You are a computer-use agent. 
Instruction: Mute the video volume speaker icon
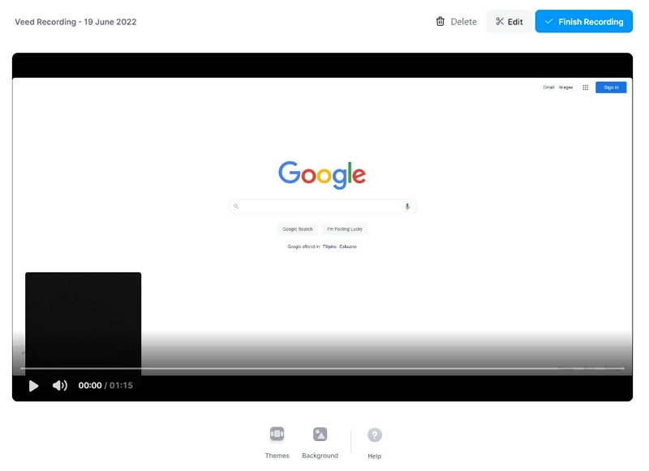(59, 385)
